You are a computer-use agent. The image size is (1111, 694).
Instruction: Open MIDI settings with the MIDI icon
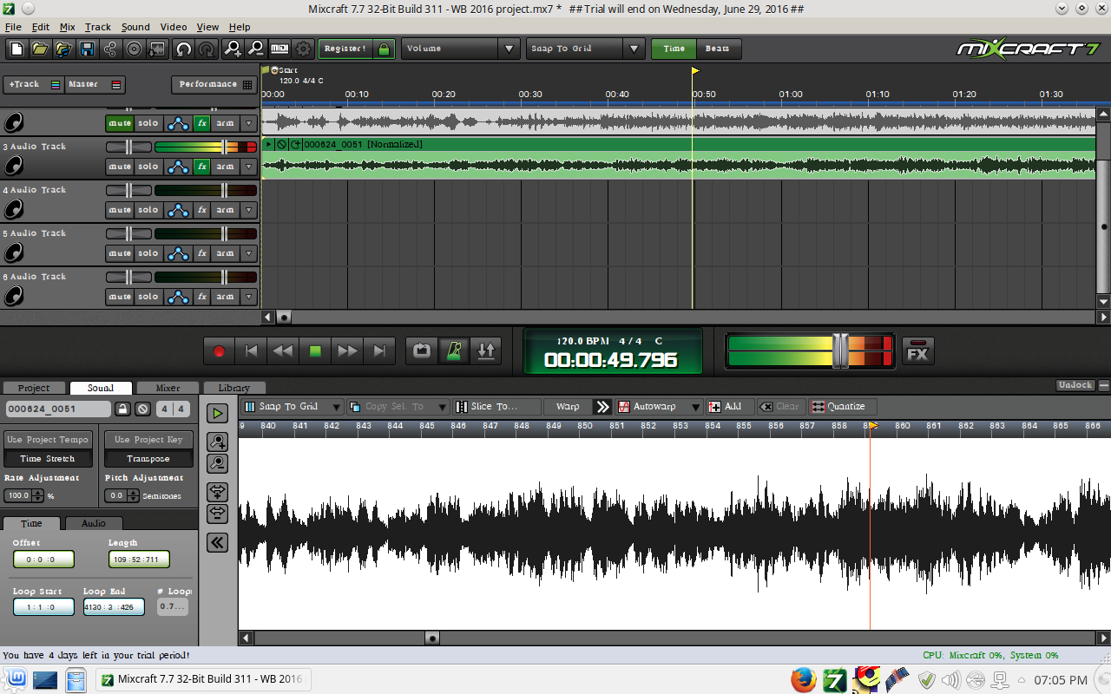[279, 49]
